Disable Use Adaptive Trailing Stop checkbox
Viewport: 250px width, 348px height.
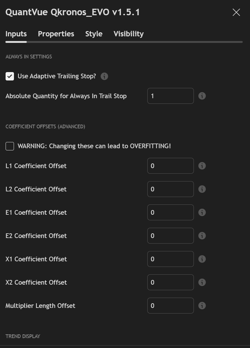(x=10, y=76)
